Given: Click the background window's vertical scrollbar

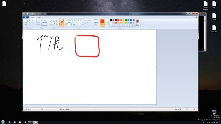Looking at the screenshot, I should point(205,33).
